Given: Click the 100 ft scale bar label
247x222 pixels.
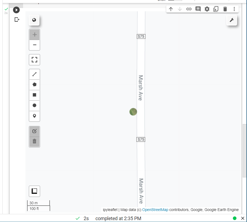Looking at the screenshot, I should coord(34,209).
